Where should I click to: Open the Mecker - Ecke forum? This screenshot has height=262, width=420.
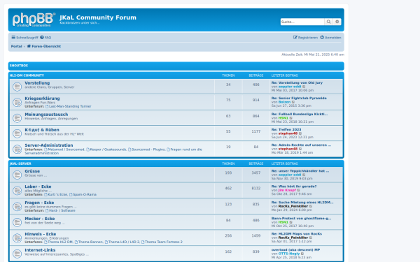tap(40, 219)
